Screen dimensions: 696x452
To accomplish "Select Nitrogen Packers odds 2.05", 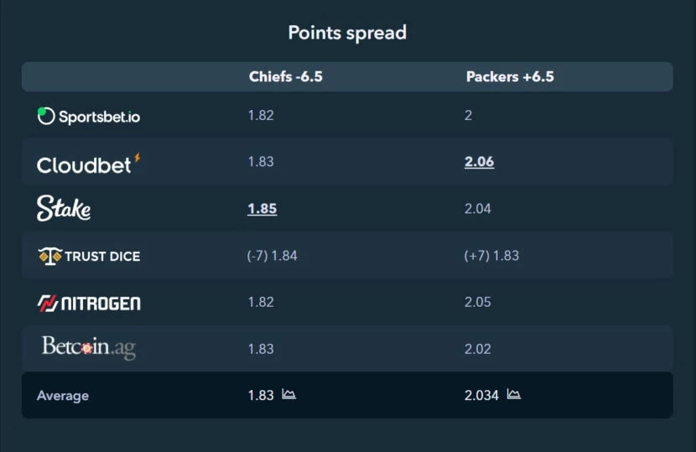I will coord(478,303).
